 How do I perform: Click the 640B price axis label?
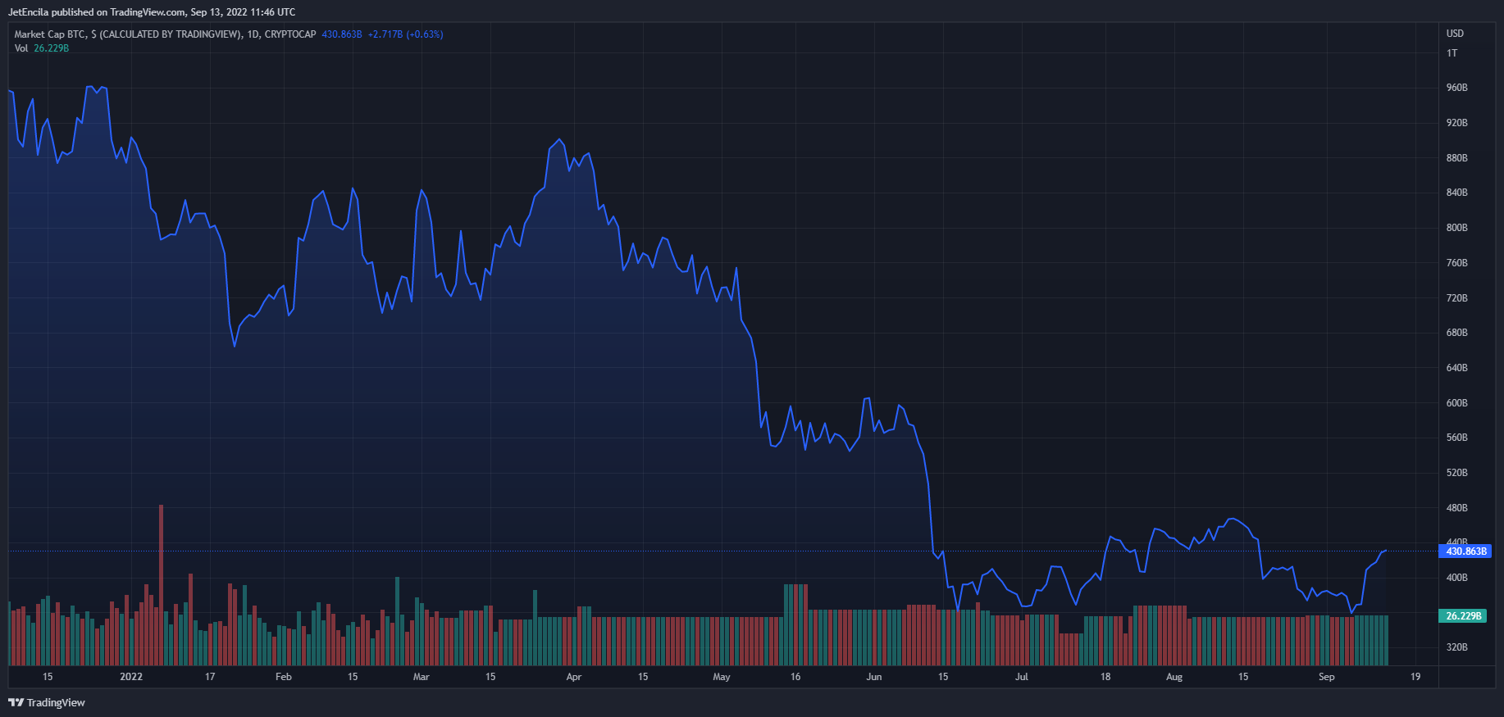[1456, 368]
